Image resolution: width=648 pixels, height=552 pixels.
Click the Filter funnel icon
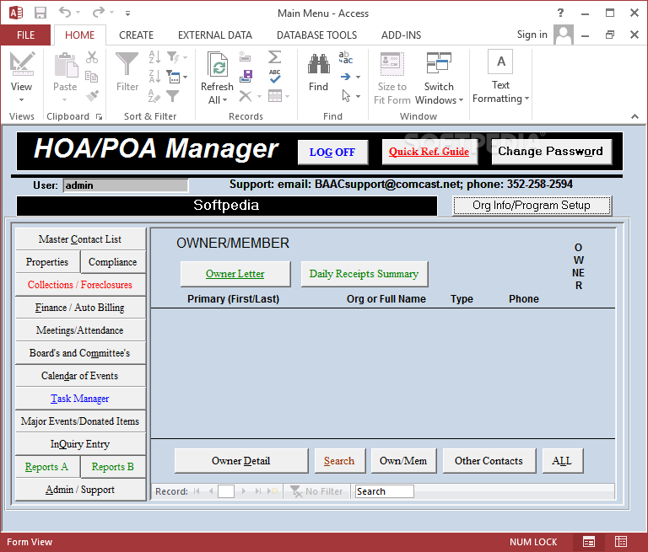click(127, 64)
